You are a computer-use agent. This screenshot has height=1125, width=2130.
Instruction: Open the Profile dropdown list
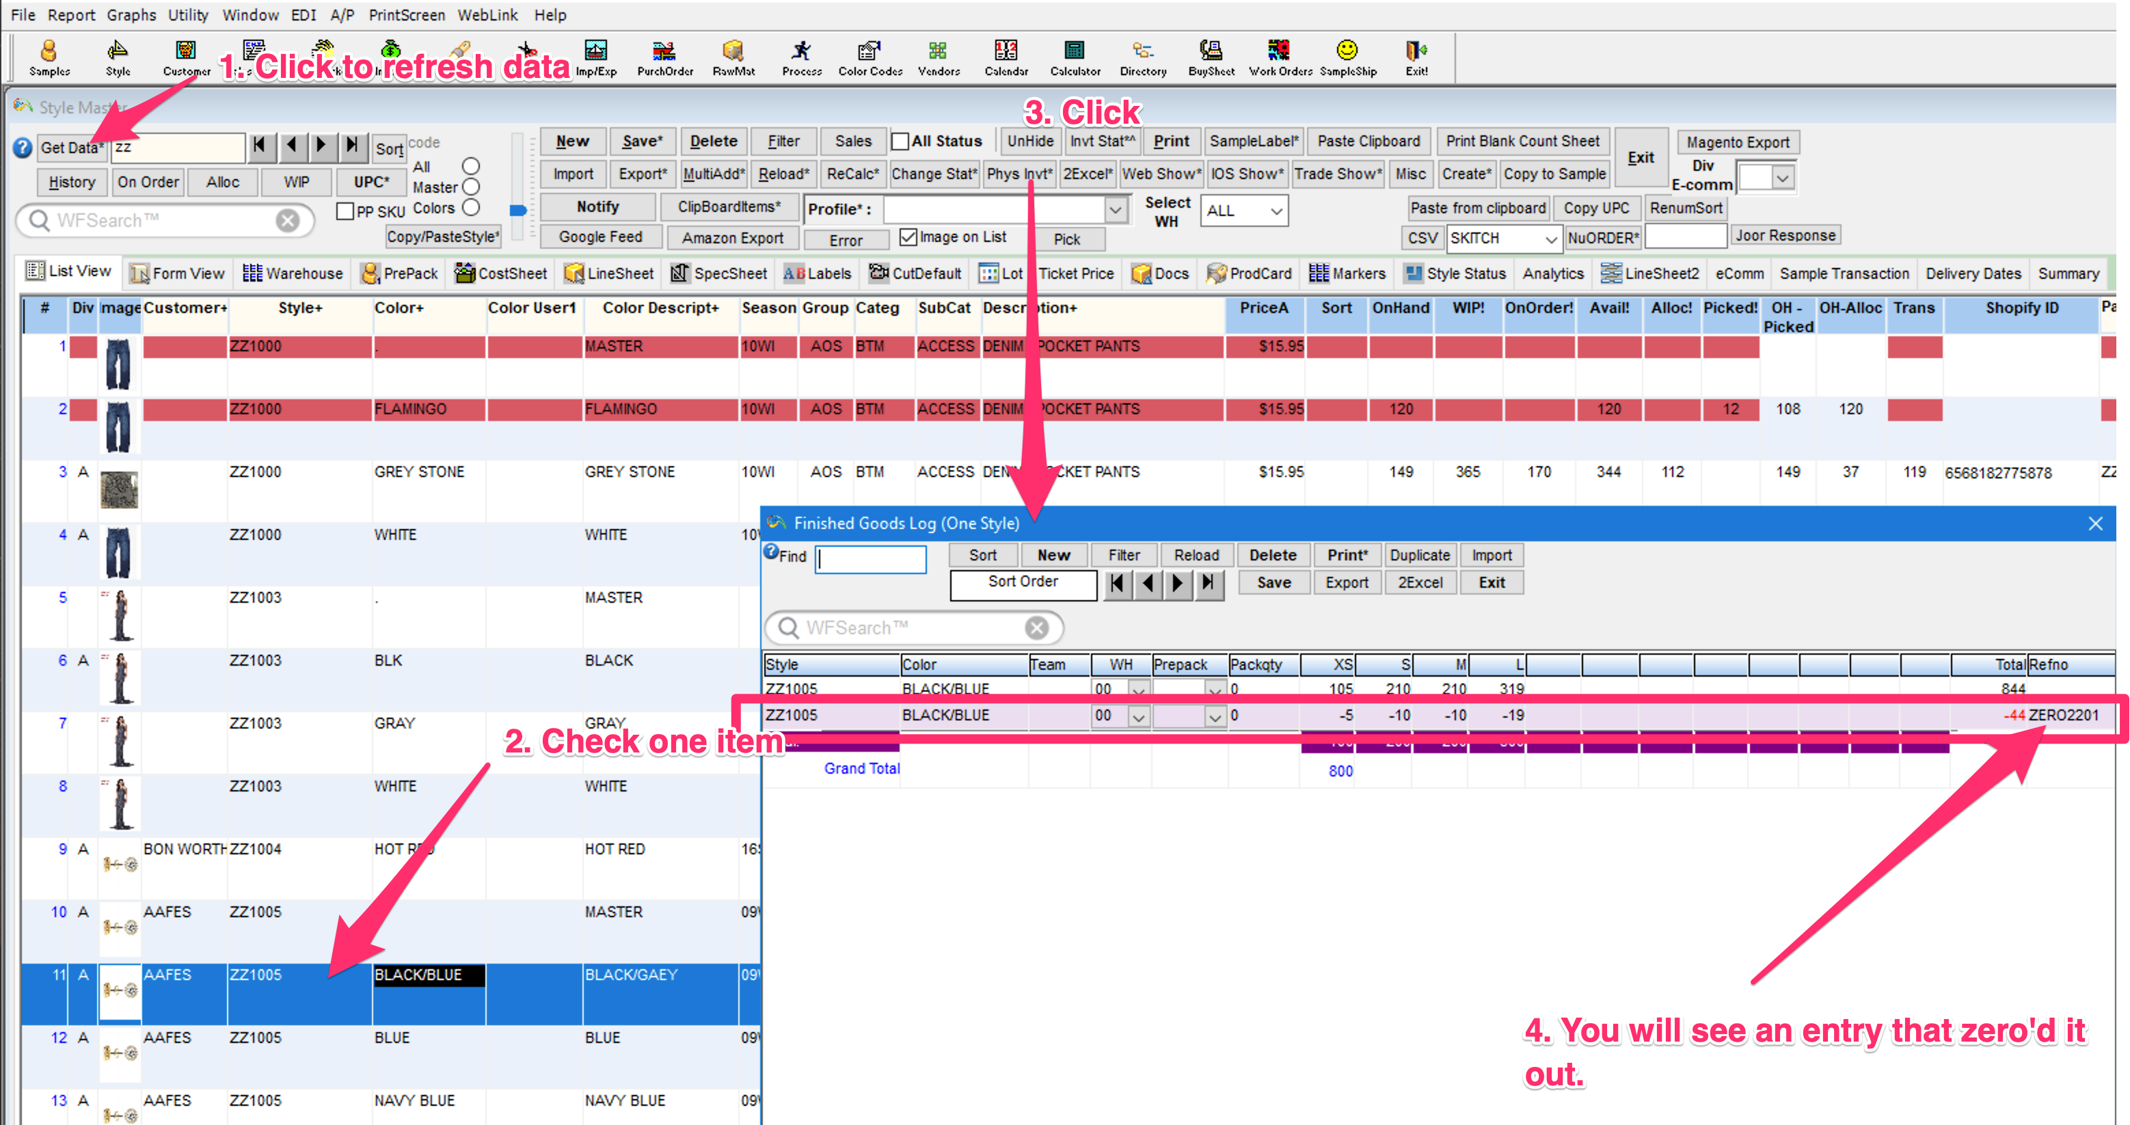(x=1115, y=210)
